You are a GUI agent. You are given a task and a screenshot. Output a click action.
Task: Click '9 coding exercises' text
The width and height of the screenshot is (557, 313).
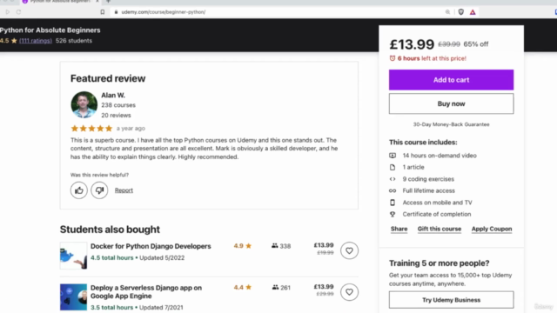[428, 179]
